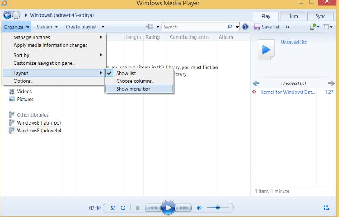Click the playback seek bar
The height and width of the screenshot is (217, 339).
pos(168,198)
